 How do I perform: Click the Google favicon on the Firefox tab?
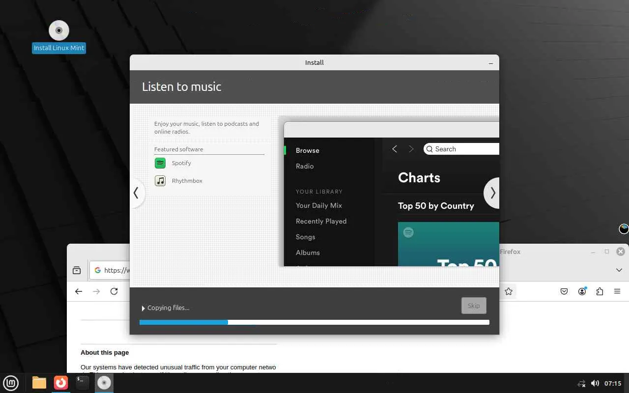[x=98, y=270]
